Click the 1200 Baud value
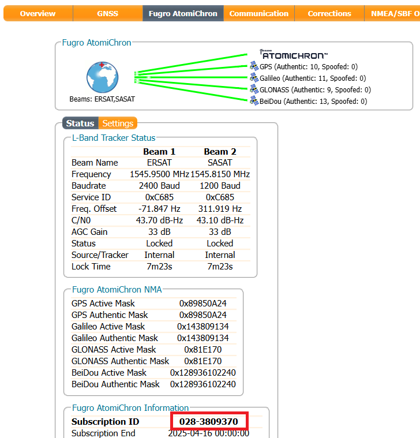 (x=220, y=186)
